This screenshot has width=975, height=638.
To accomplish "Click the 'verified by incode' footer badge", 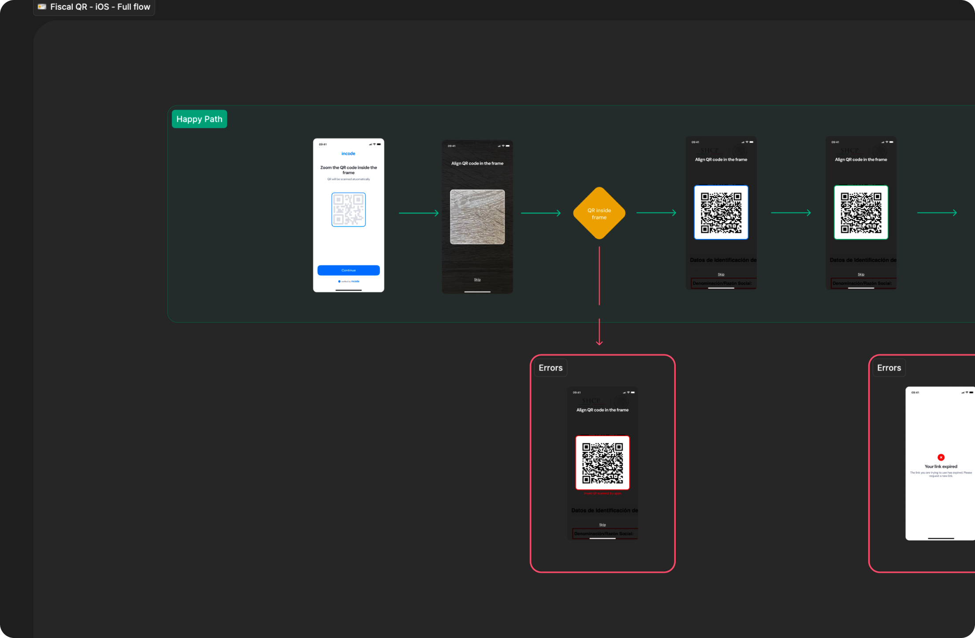I will [x=349, y=281].
